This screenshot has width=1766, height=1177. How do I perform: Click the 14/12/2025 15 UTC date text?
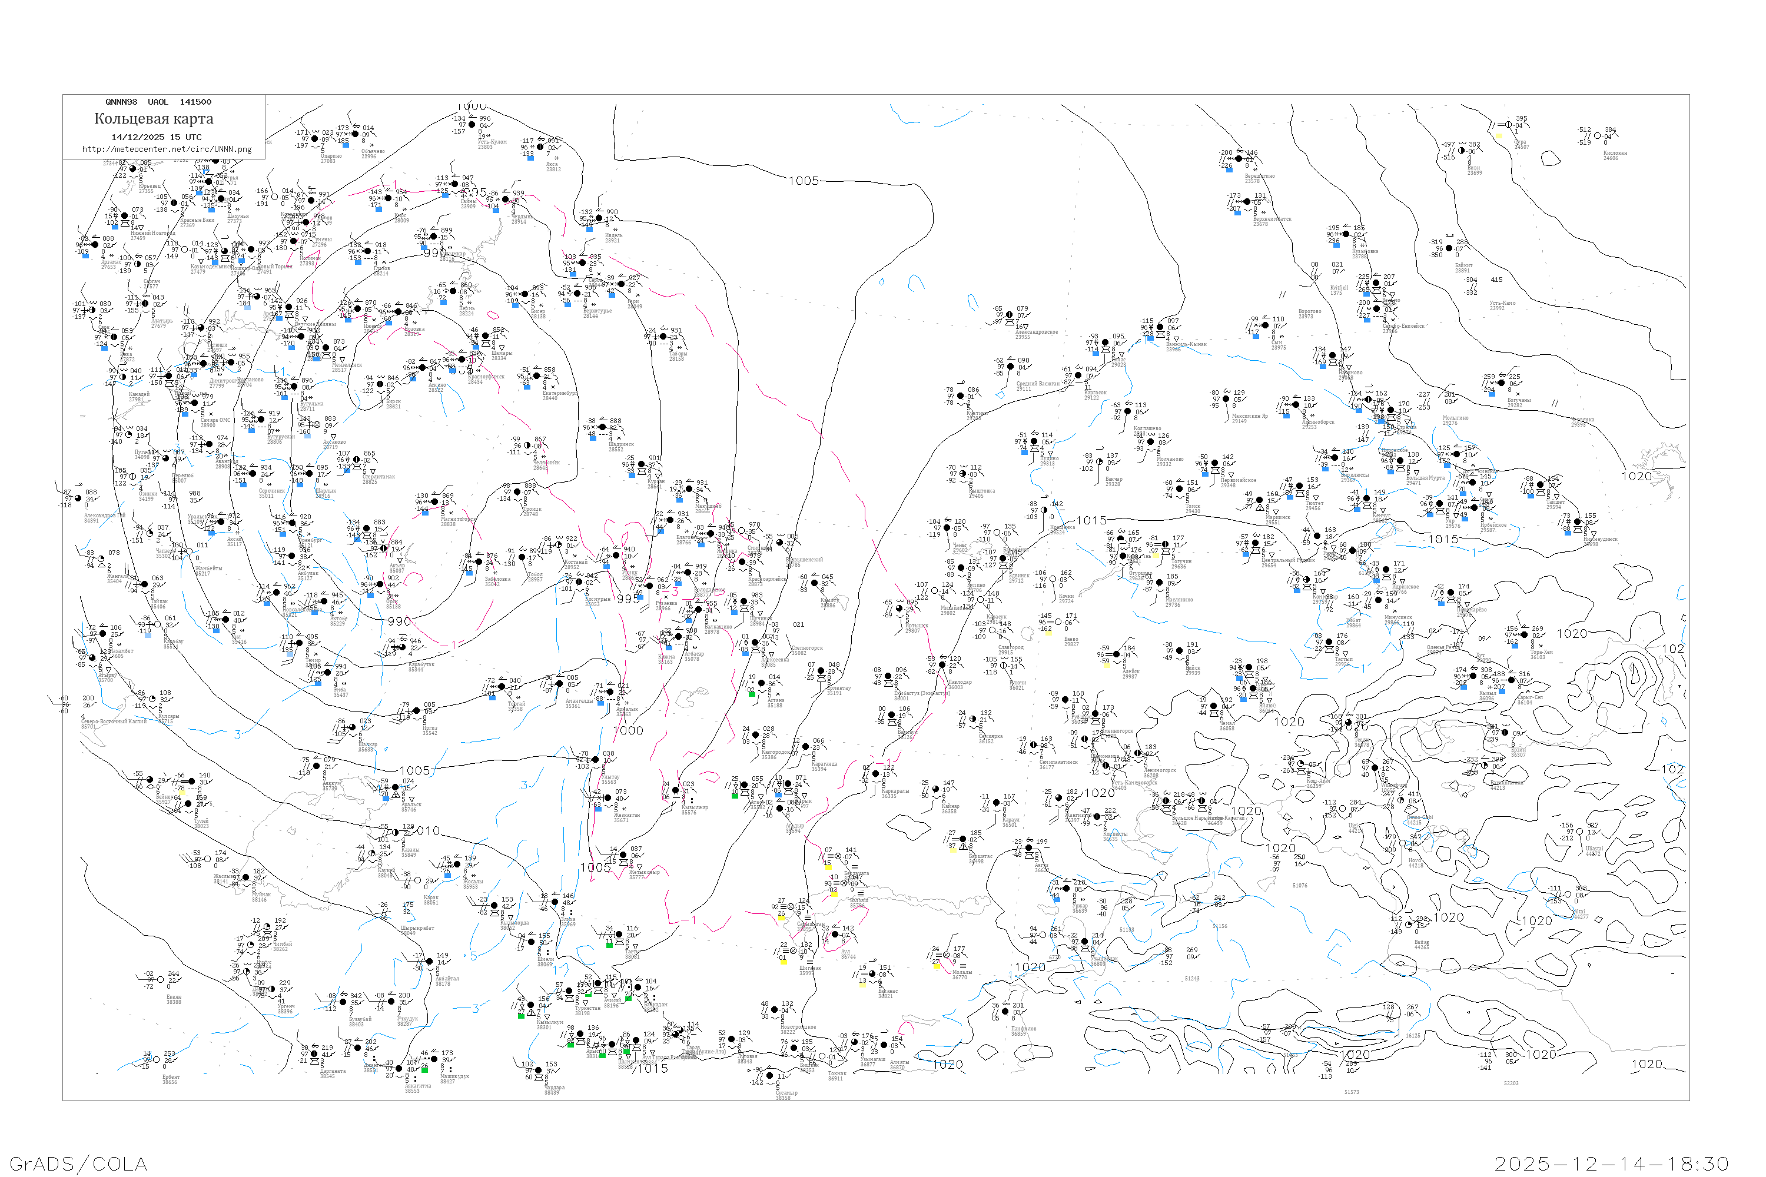coord(156,137)
